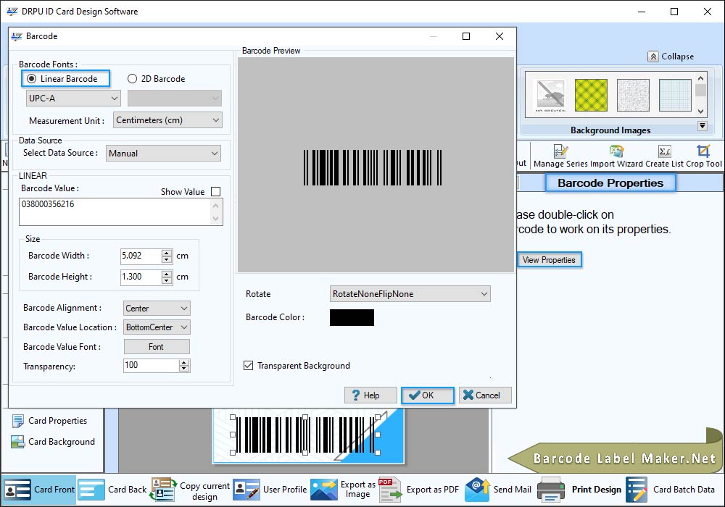This screenshot has width=725, height=507.
Task: Open the Barcode Value Font button
Action: [157, 347]
